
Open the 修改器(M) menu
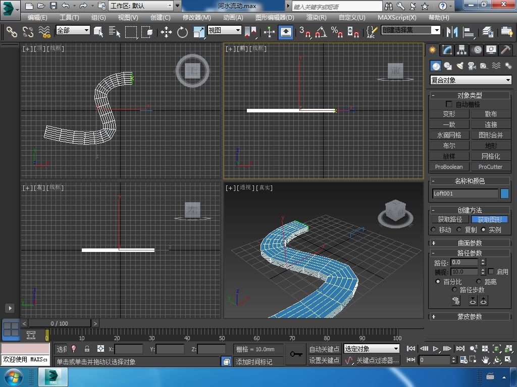[196, 18]
